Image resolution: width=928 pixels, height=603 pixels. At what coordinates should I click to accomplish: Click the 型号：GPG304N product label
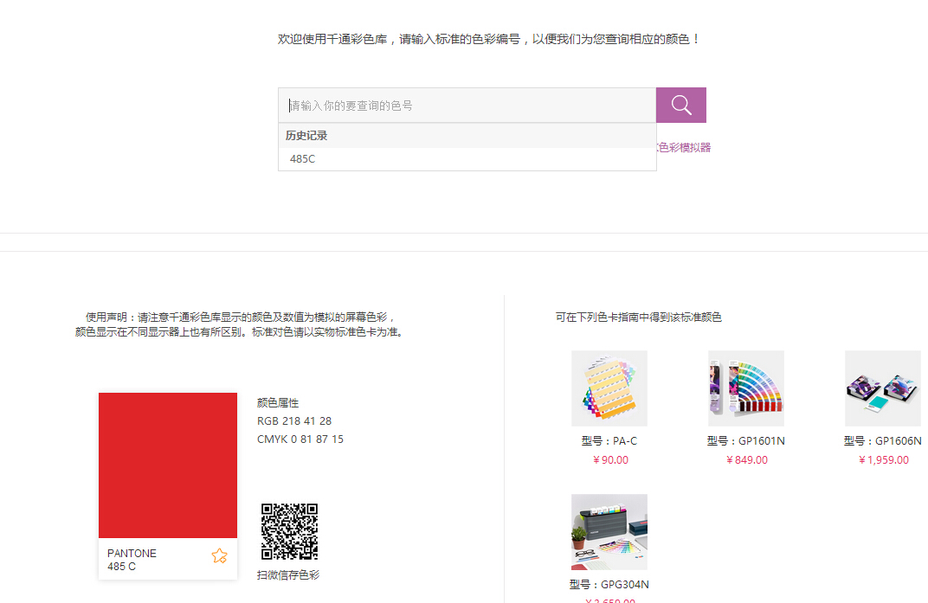click(x=609, y=585)
